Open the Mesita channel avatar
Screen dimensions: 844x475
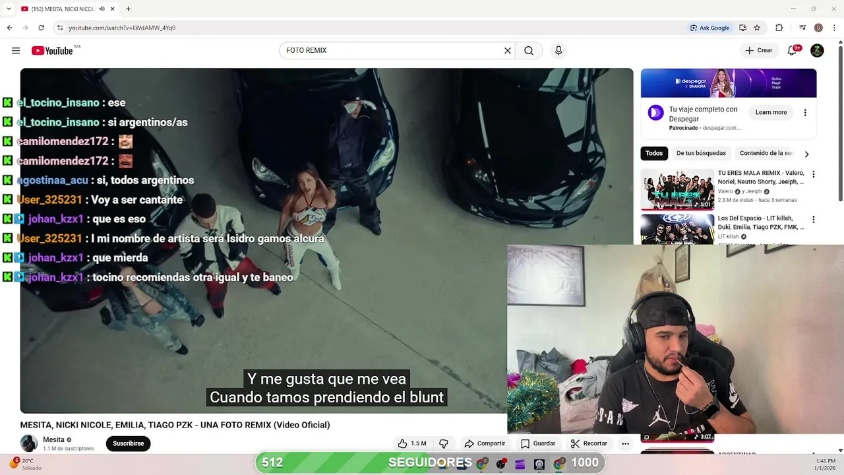[x=29, y=443]
